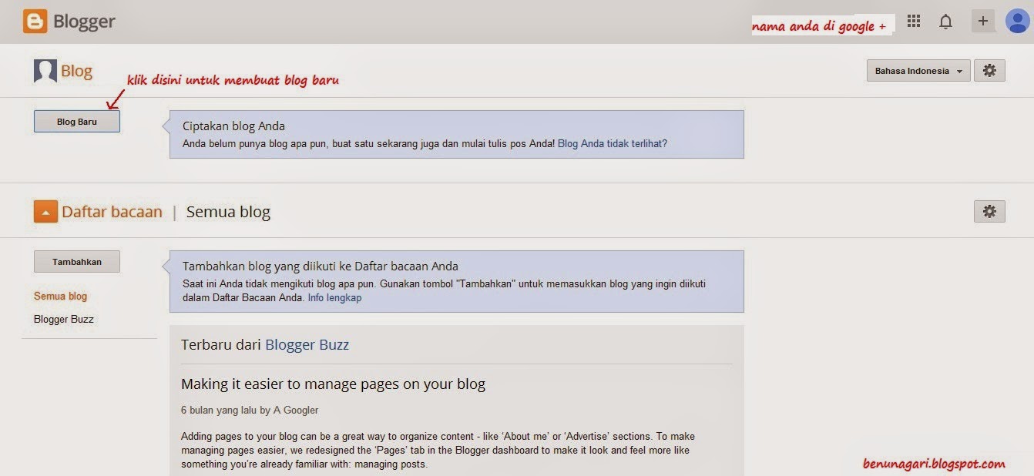1034x476 pixels.
Task: Click the 'Ciptakan blog Anda' heading text
Action: 233,126
